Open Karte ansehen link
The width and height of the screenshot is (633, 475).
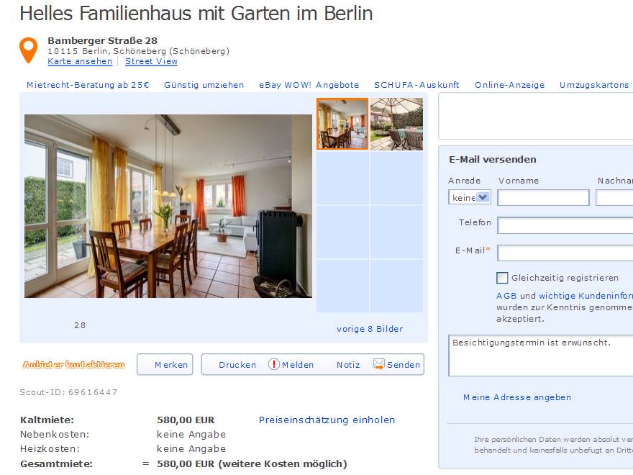80,61
